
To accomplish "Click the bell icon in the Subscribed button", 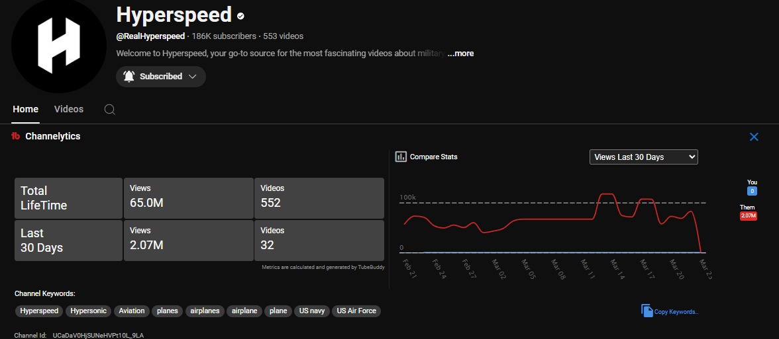I will tap(129, 77).
